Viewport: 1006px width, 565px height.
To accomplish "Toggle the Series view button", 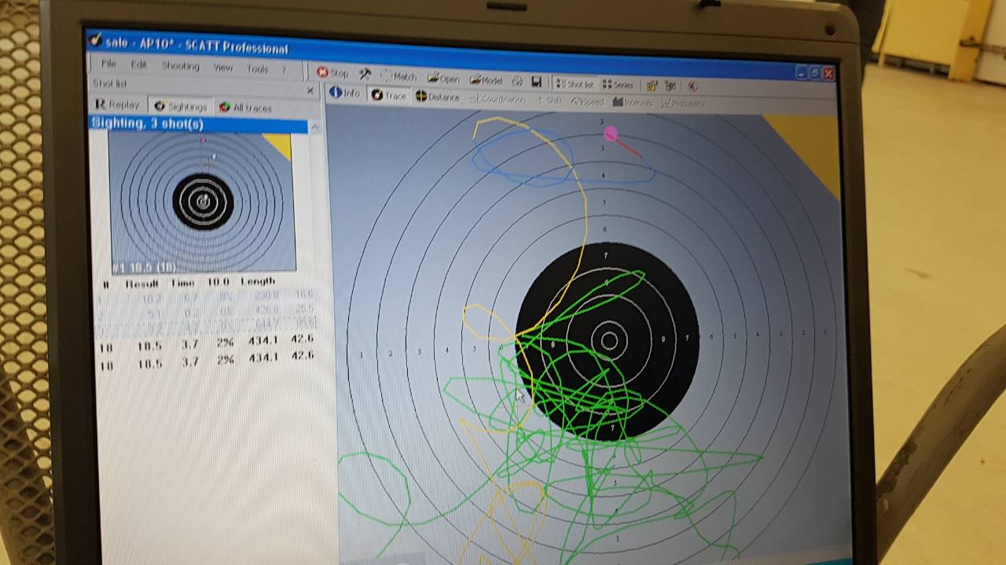I will (x=618, y=85).
